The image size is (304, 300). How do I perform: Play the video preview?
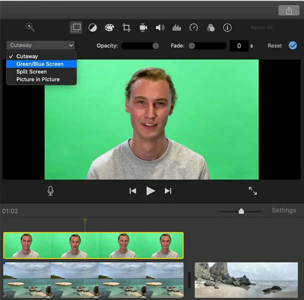(x=150, y=191)
